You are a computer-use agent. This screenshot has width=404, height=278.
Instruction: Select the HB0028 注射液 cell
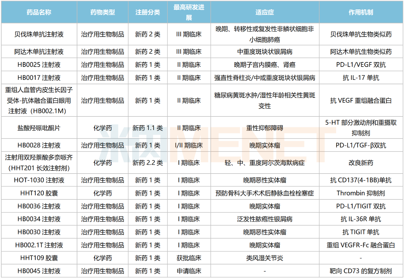(39, 145)
